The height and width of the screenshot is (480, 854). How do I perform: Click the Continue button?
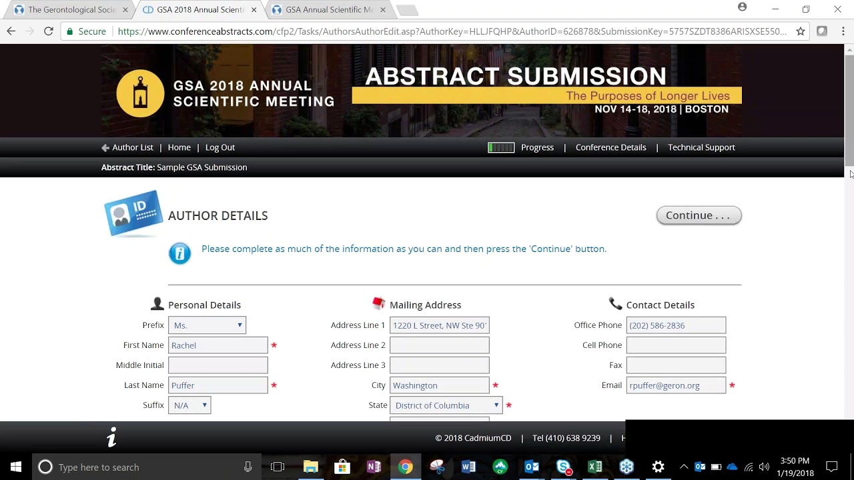point(699,215)
